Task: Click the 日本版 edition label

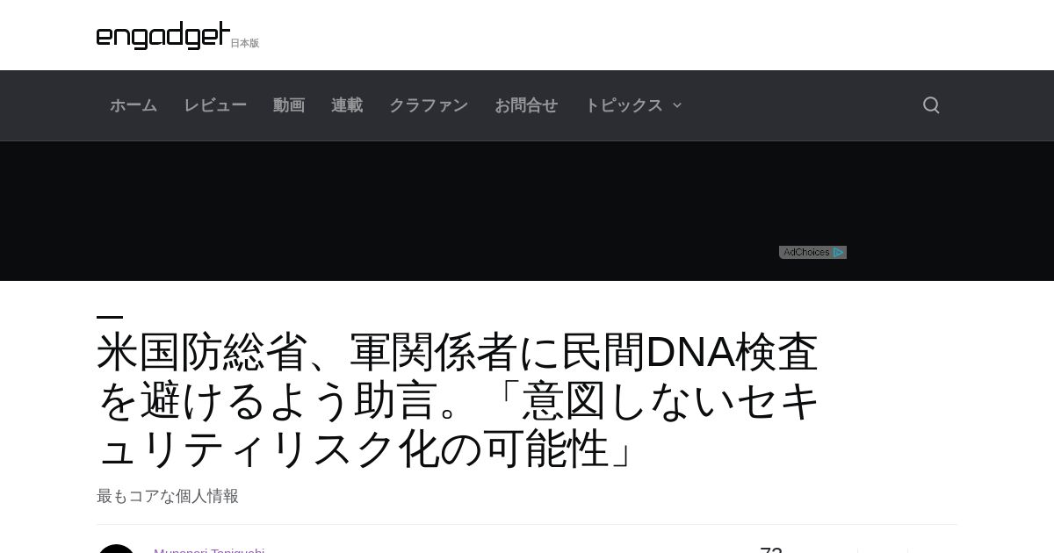Action: 245,43
